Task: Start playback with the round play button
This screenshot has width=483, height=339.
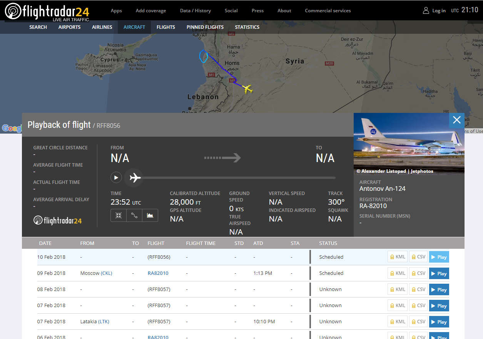Action: 116,177
